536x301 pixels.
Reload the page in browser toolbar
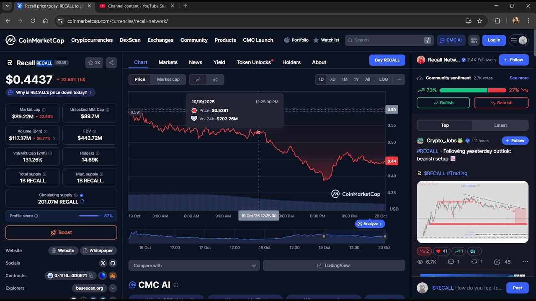[x=33, y=21]
